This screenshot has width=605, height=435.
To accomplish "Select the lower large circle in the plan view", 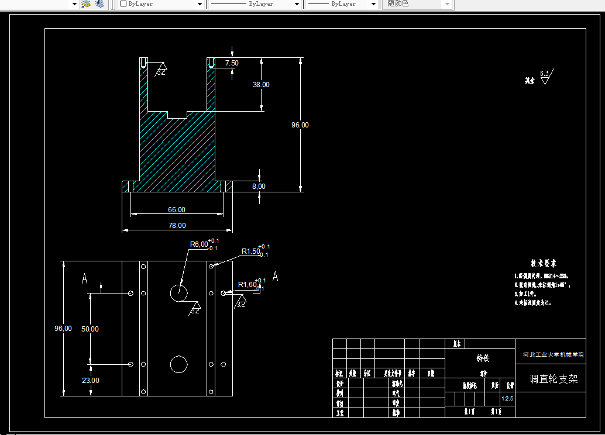I will click(x=179, y=364).
